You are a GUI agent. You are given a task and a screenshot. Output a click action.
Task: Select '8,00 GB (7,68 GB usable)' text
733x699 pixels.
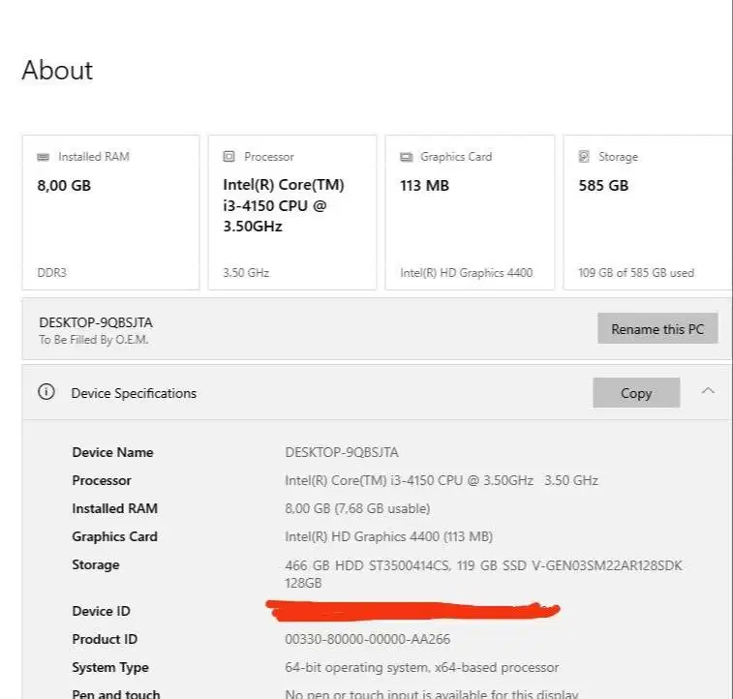tap(357, 508)
